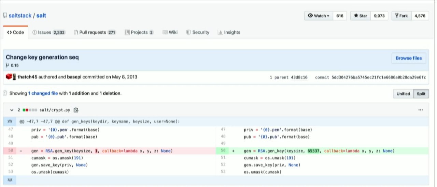Fork the salt repository

pos(401,16)
